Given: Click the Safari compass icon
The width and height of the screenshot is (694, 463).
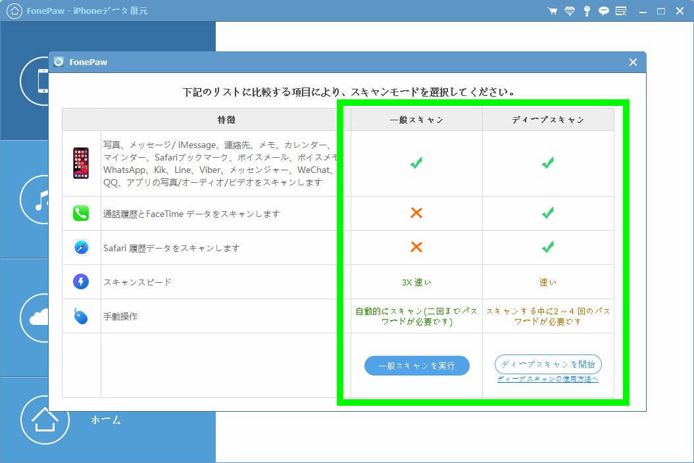Looking at the screenshot, I should [81, 247].
